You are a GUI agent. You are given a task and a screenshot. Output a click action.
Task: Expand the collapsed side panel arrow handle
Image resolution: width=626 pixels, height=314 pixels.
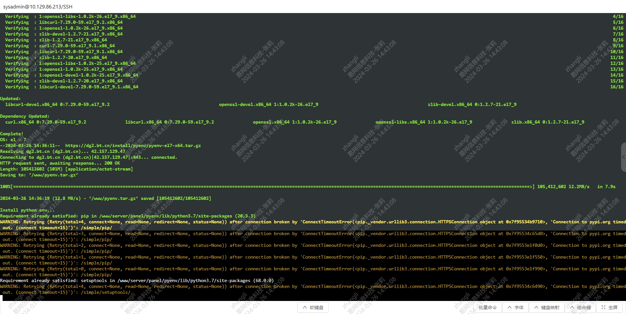pyautogui.click(x=623, y=157)
